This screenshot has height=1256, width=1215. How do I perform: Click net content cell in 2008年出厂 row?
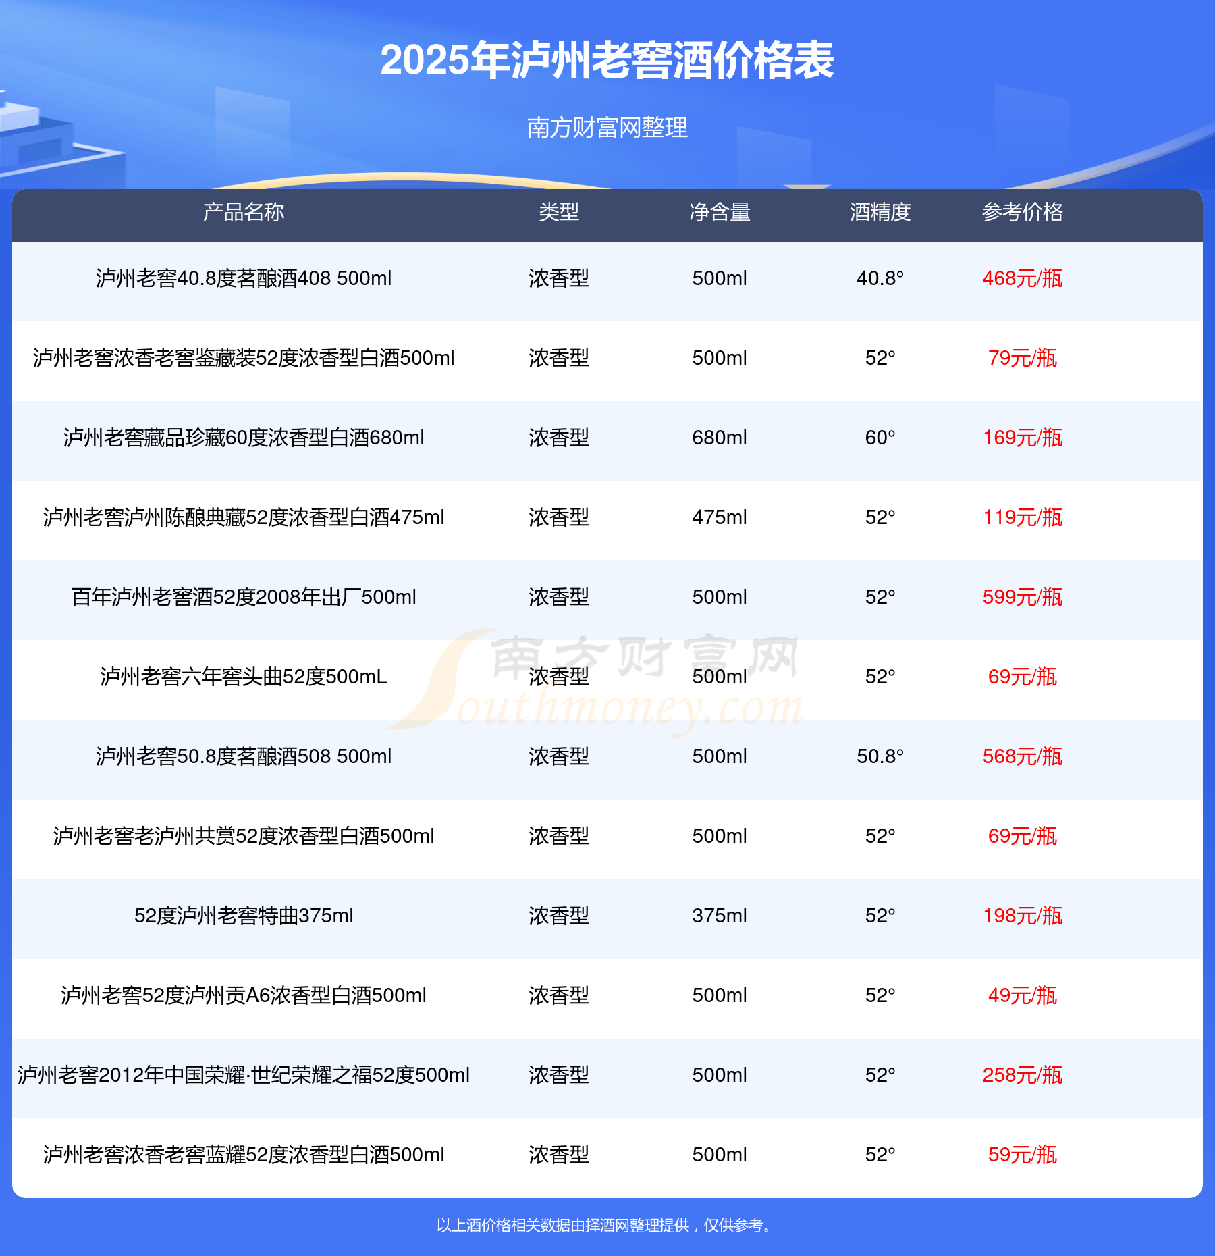[x=720, y=597]
